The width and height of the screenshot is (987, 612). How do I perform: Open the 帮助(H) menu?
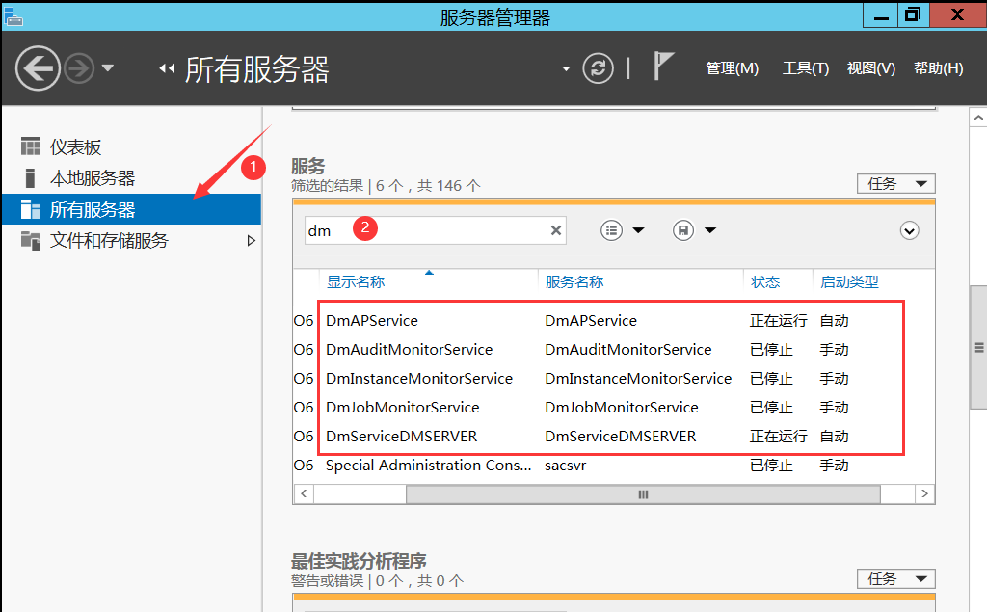tap(939, 68)
